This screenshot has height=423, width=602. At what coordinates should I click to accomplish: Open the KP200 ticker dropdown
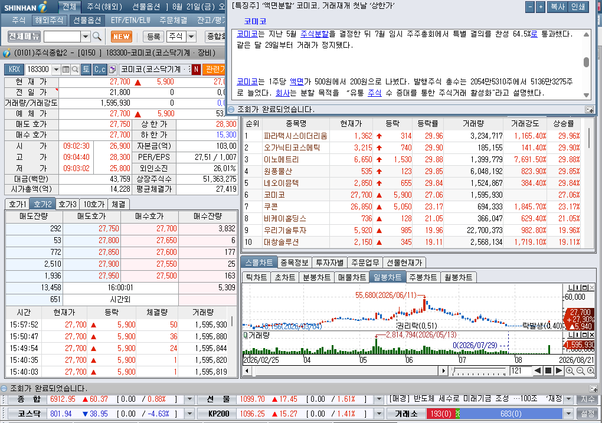[379, 414]
